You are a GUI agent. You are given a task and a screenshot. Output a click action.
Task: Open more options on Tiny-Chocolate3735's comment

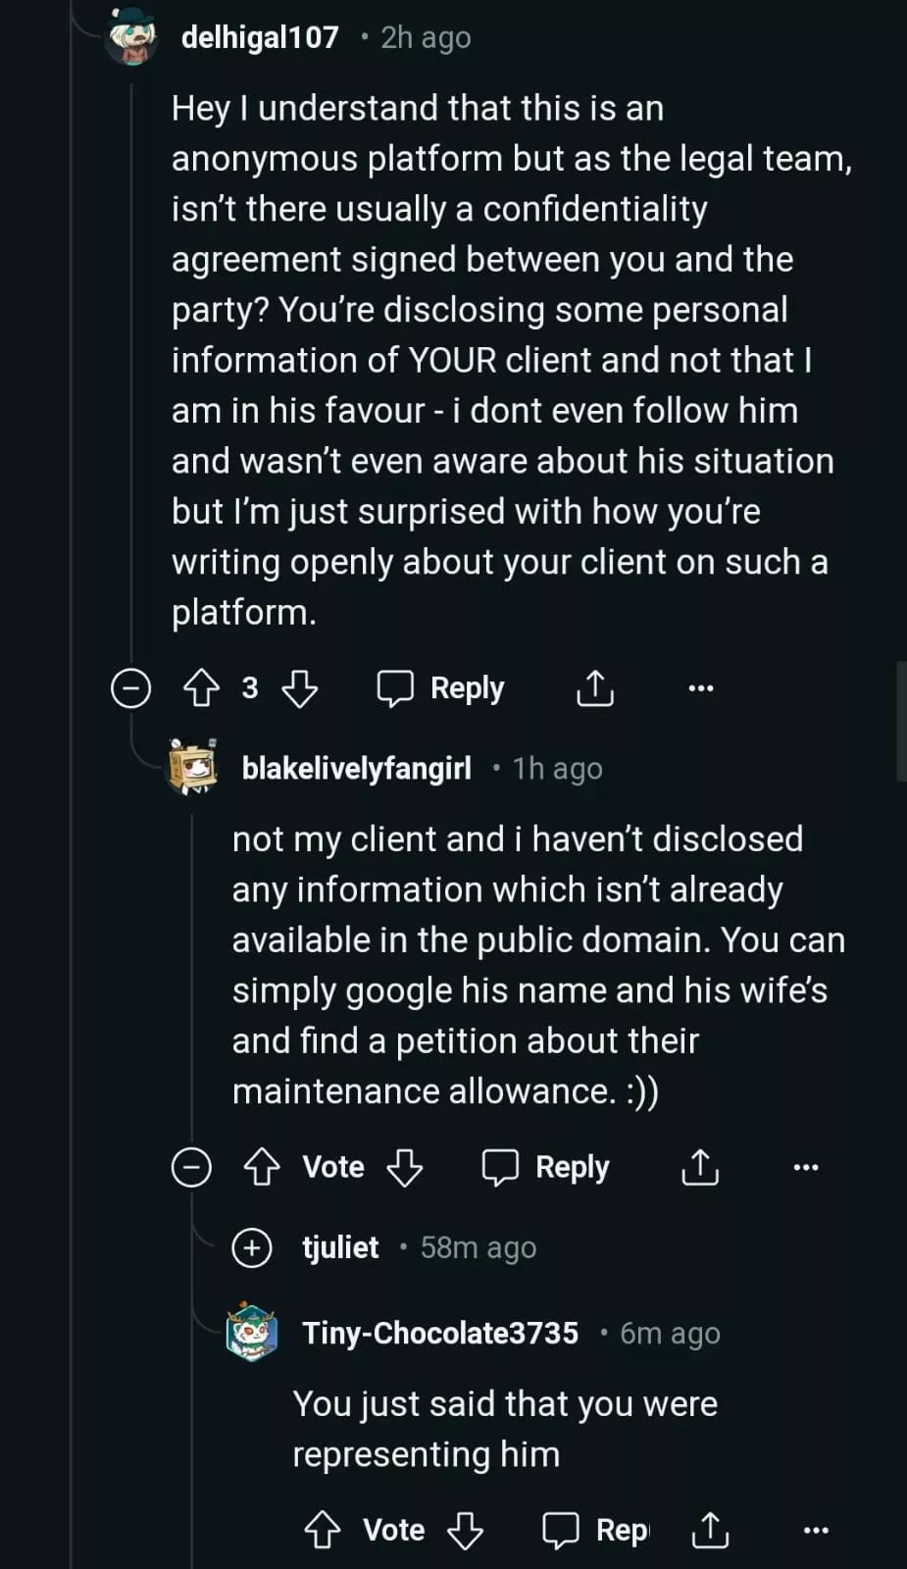coord(815,1530)
